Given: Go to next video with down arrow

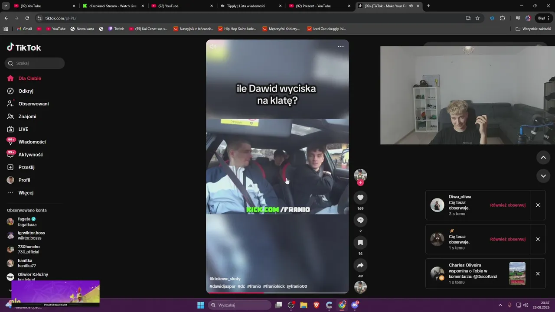Looking at the screenshot, I should pyautogui.click(x=543, y=176).
